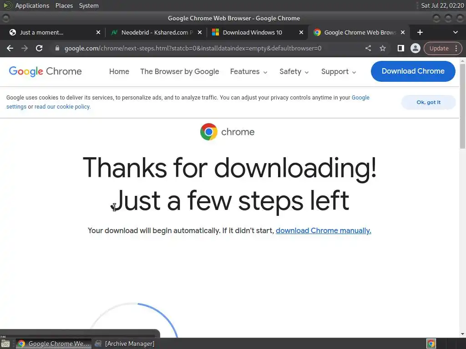Open a new tab with the plus icon

(x=420, y=32)
